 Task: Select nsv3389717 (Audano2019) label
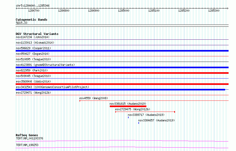point(146,115)
